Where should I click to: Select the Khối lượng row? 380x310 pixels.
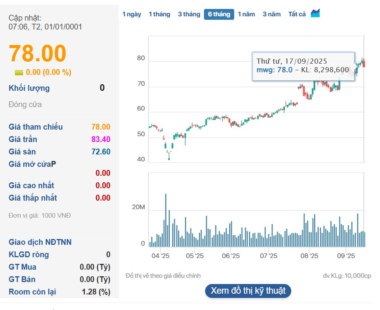coord(29,88)
